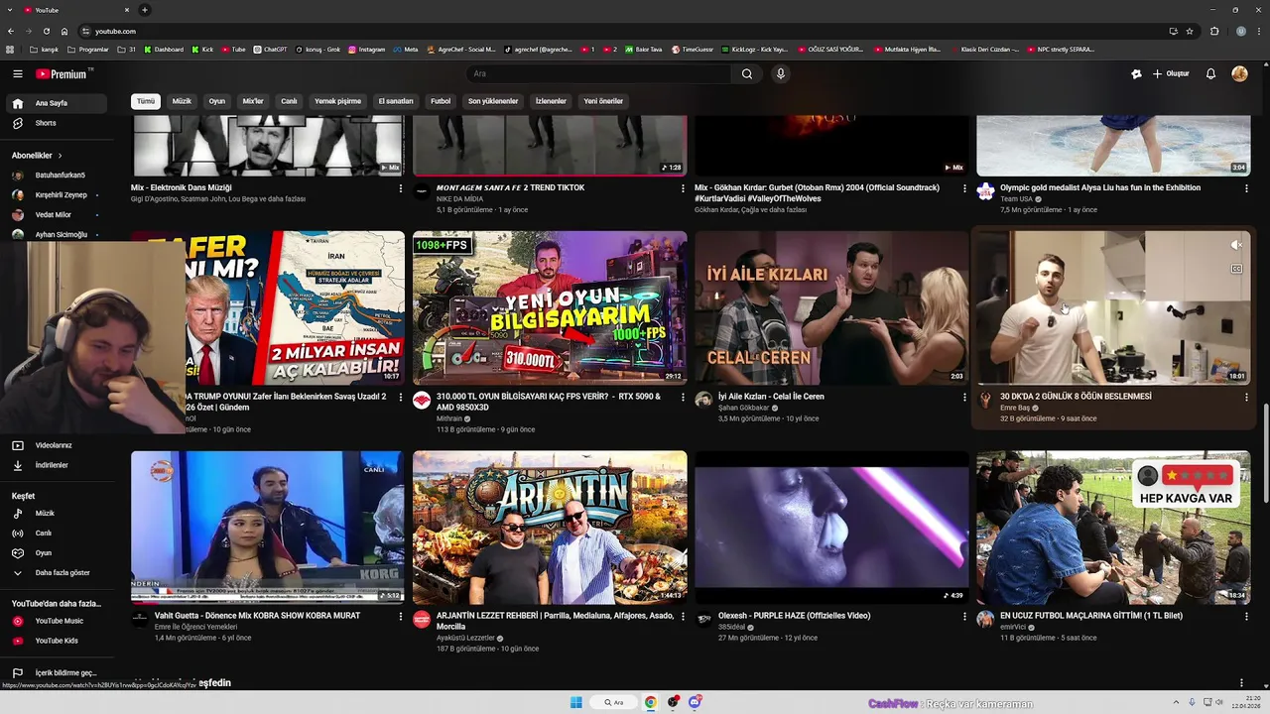Bookmark this page with star icon
This screenshot has width=1270, height=714.
tap(1190, 31)
